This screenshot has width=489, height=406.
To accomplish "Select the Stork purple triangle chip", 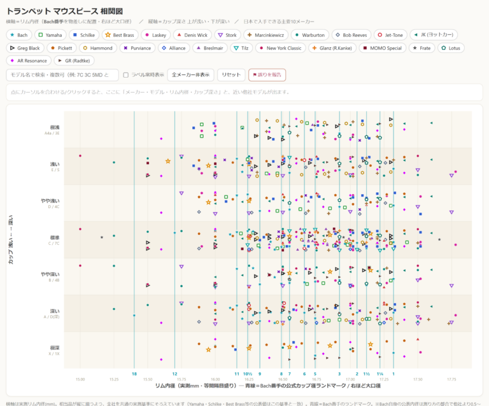I will pos(227,35).
